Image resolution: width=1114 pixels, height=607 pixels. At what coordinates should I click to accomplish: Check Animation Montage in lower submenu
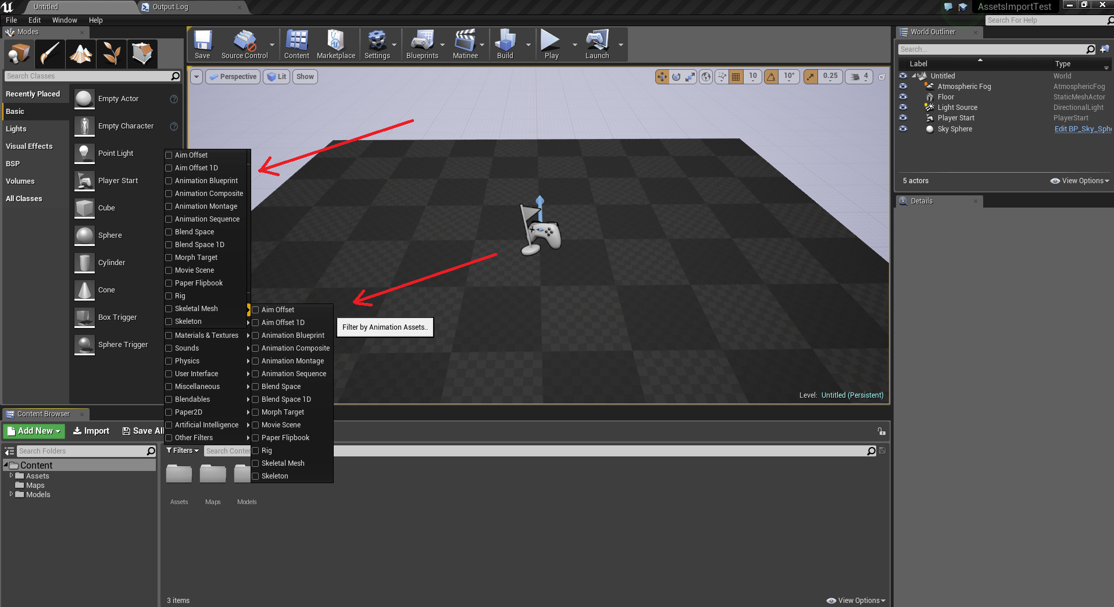(255, 361)
